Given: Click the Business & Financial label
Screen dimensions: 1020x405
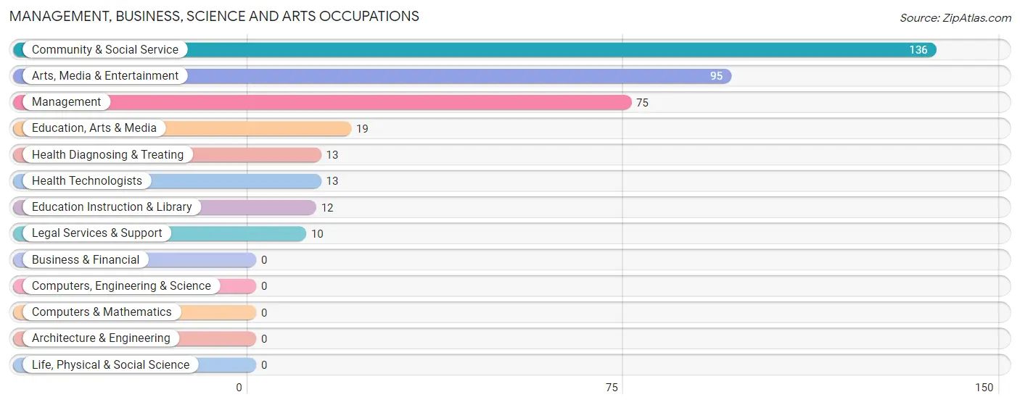Looking at the screenshot, I should click(x=86, y=259).
